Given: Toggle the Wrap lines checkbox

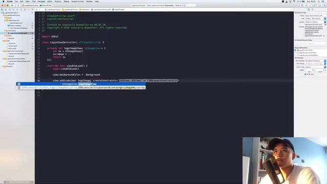Looking at the screenshot, I should [x=306, y=74].
